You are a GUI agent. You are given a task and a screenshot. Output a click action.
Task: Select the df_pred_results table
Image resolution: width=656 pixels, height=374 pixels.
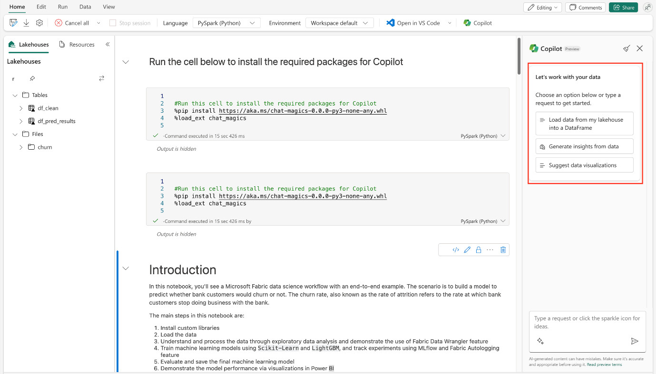[57, 121]
